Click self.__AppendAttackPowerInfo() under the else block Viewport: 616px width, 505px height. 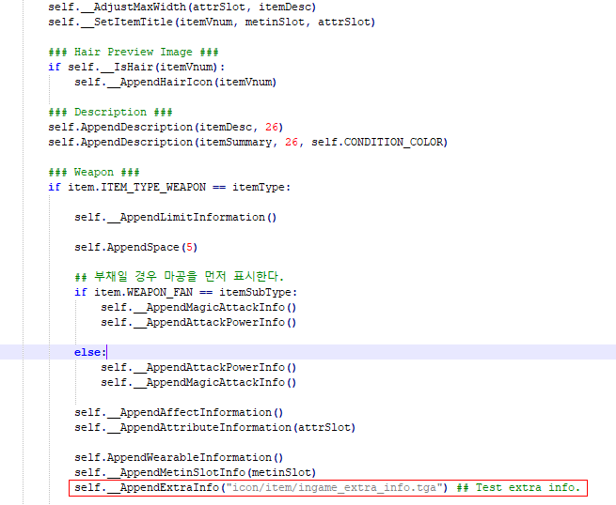198,367
